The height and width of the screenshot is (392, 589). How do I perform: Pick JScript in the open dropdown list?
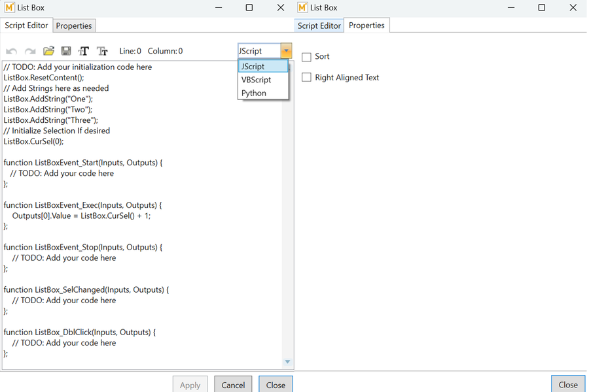tap(253, 67)
